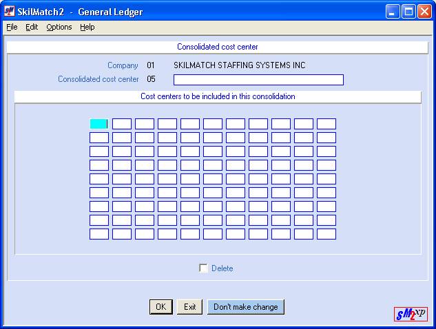This screenshot has width=436, height=329.
Task: Open the Edit menu
Action: [x=32, y=27]
